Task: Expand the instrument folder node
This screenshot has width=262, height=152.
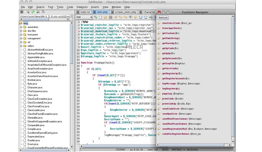Action: pos(21,35)
